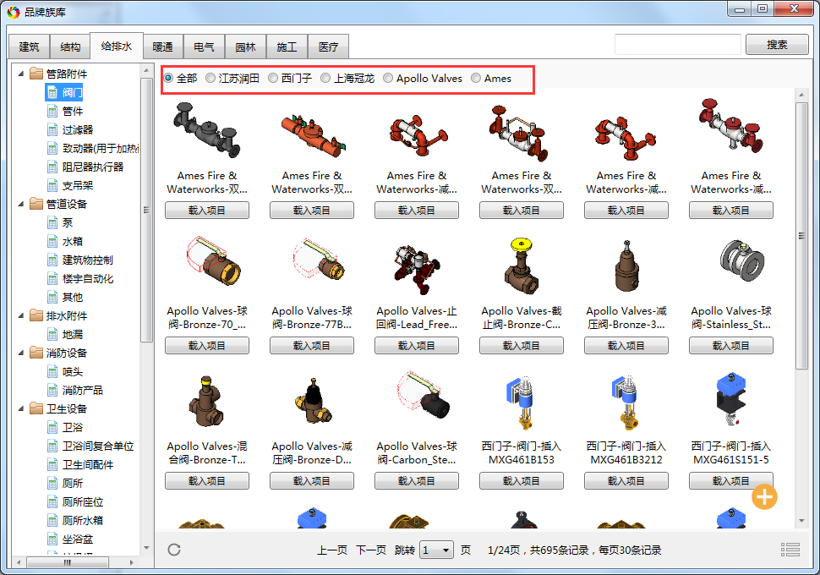Viewport: 820px width, 575px height.
Task: Load Apollo Valves-减压阀-Bronze-D into project
Action: [312, 481]
